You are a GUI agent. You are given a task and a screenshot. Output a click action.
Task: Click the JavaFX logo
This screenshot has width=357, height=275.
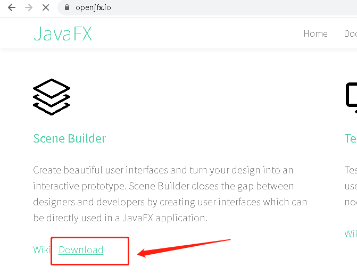click(62, 34)
